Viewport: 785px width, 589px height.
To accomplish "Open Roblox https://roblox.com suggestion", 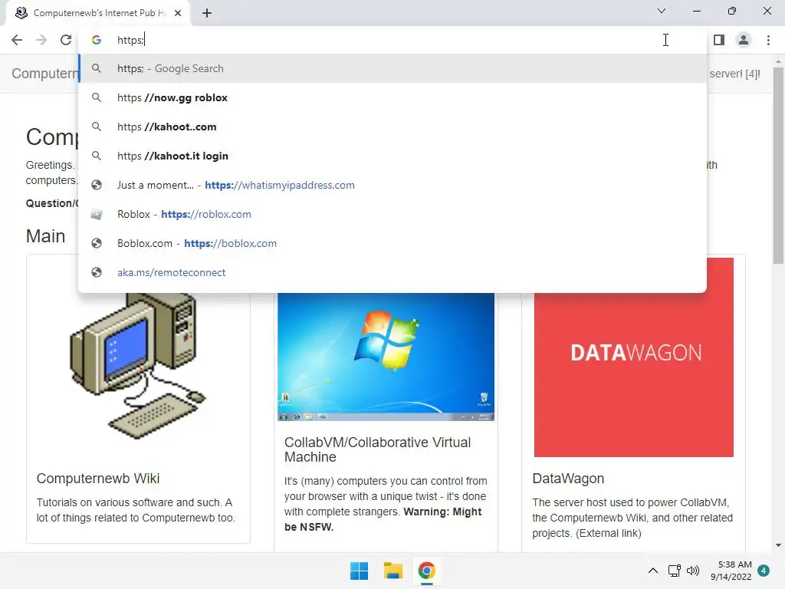I will (x=392, y=214).
